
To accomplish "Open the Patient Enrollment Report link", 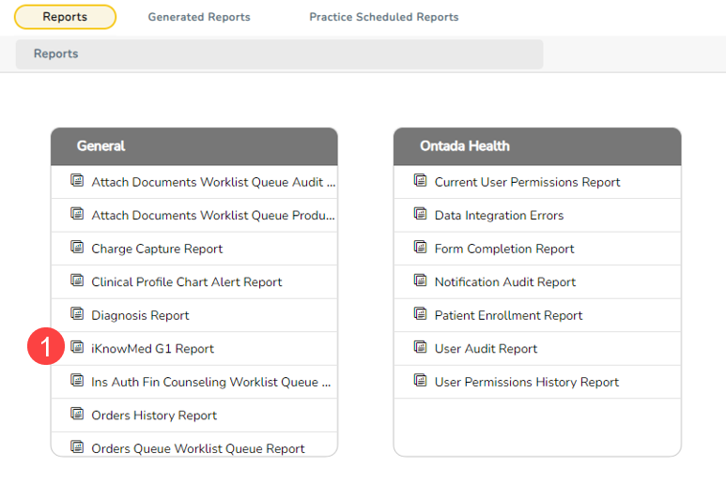I will click(508, 315).
